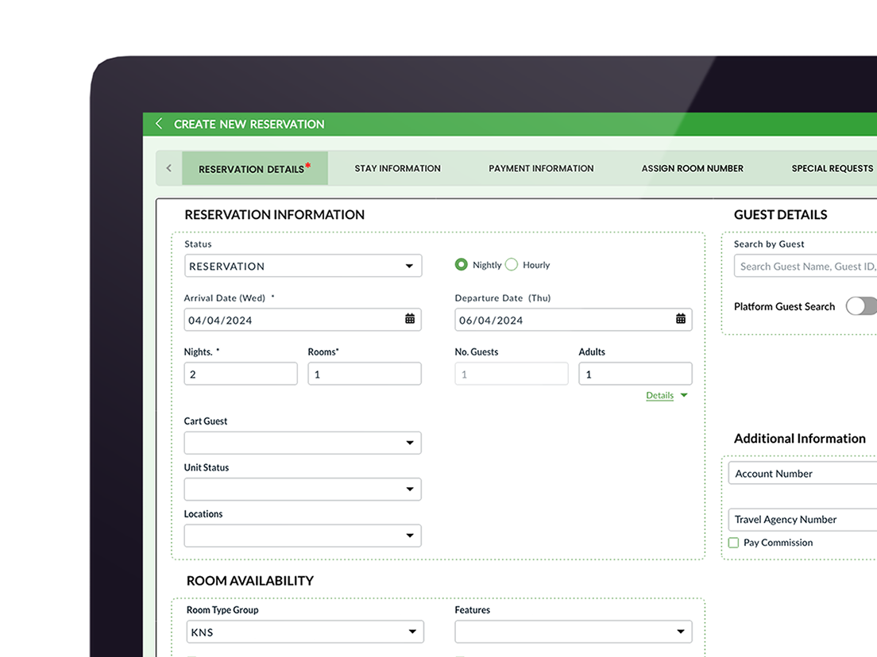This screenshot has height=657, width=877.
Task: Open the Payment Information tab
Action: [541, 168]
